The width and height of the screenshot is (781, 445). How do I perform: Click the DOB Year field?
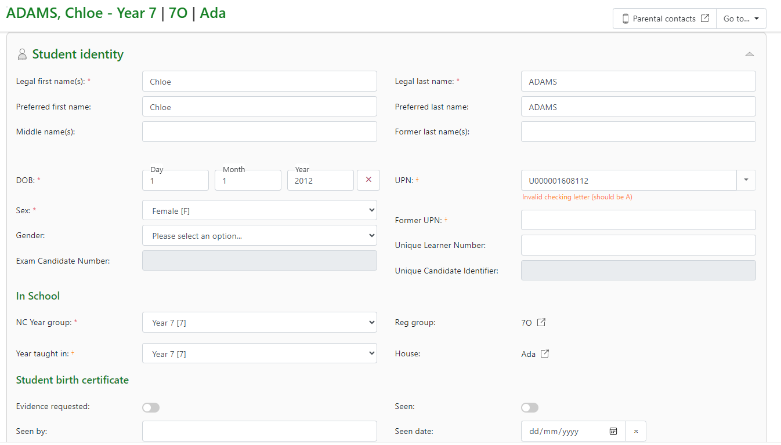click(320, 180)
